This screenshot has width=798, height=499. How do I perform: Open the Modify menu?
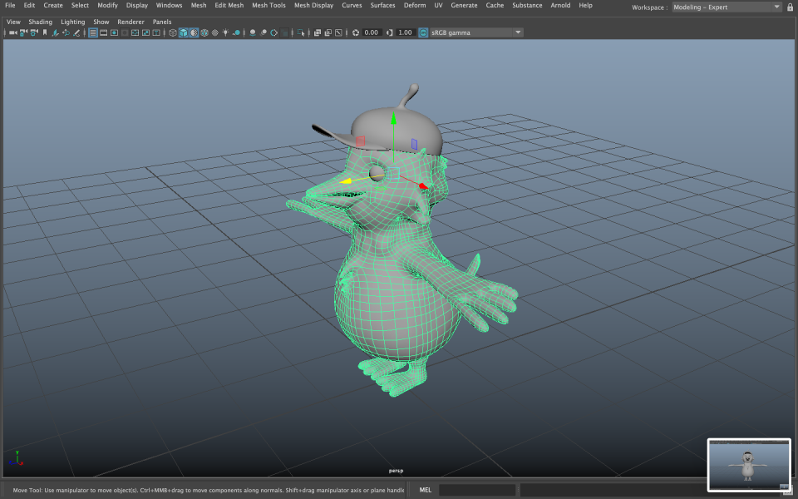(x=107, y=5)
